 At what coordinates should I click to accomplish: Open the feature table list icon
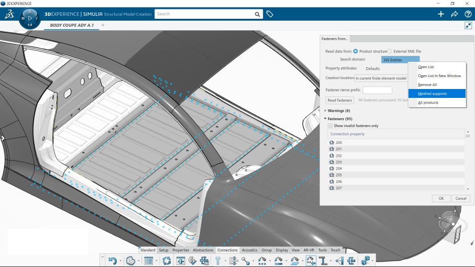coord(148,261)
